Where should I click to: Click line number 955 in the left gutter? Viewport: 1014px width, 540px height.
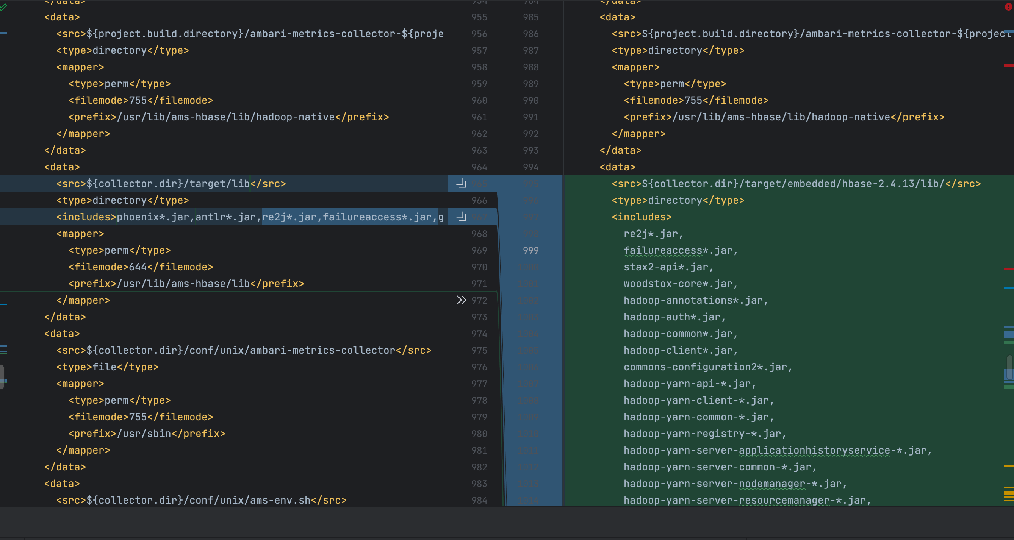(x=479, y=17)
